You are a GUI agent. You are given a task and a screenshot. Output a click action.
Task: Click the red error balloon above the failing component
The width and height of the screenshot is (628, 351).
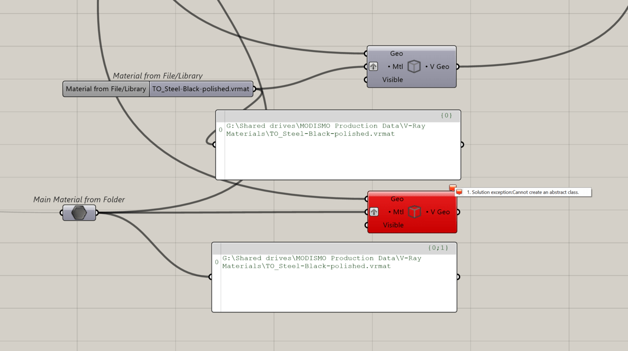pos(453,187)
